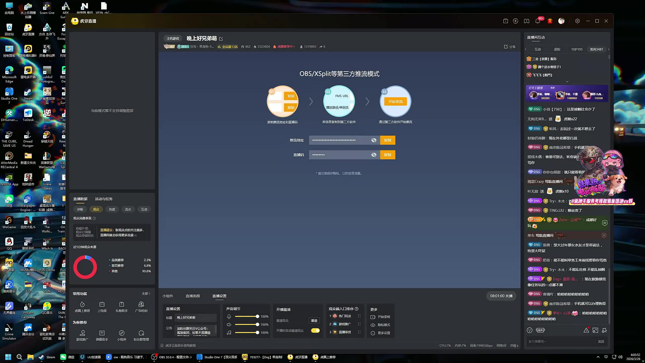Screen dimensions: 645x363
Task: Click the red gift box icon
Action: point(550,21)
